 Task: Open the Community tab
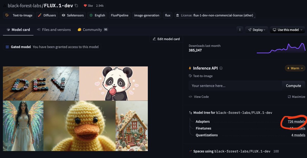93,30
